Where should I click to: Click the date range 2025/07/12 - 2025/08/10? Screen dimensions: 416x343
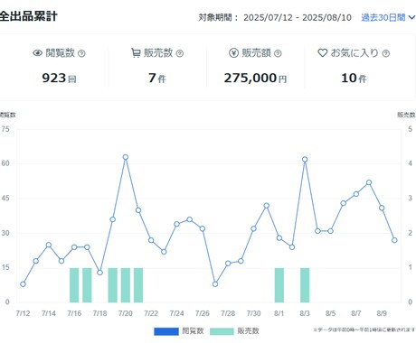pos(298,18)
